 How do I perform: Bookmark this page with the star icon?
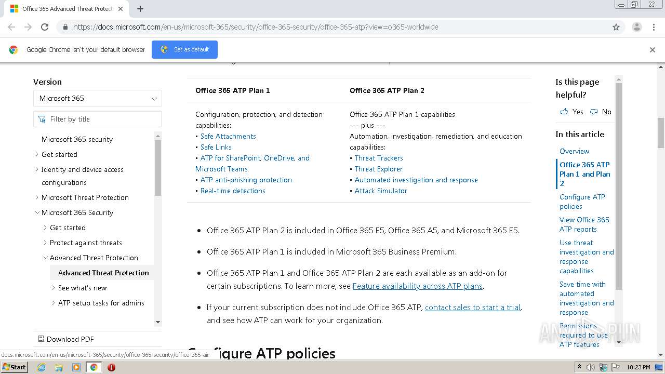click(616, 27)
